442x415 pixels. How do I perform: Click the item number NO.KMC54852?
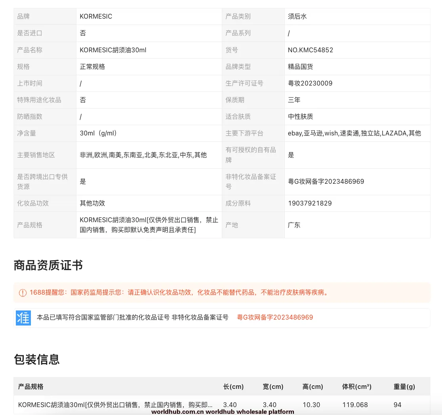click(311, 50)
